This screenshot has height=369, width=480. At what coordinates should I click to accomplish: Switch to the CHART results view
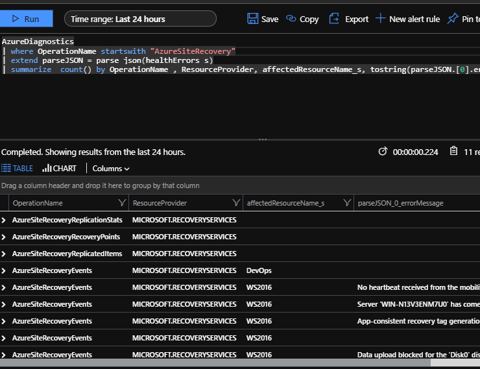[60, 168]
